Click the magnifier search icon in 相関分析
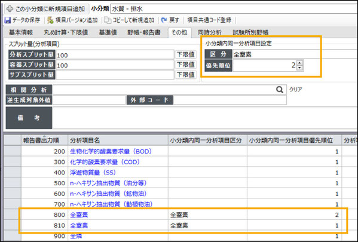The width and height of the screenshot is (358, 242). pos(280,90)
